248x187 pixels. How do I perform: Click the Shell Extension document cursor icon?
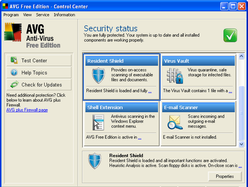pyautogui.click(x=98, y=123)
